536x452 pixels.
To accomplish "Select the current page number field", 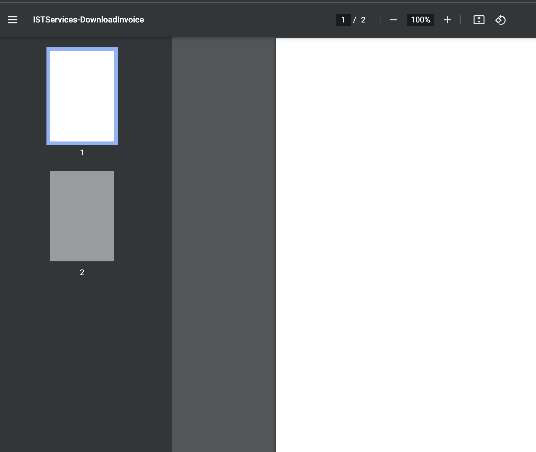I will (343, 20).
